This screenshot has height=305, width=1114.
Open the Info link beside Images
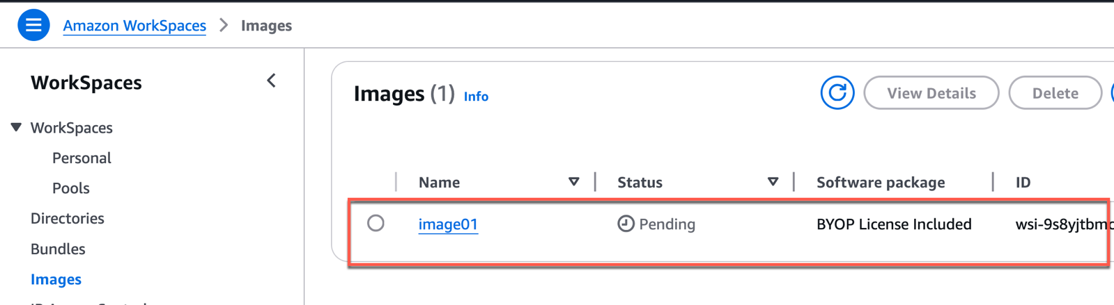[476, 97]
